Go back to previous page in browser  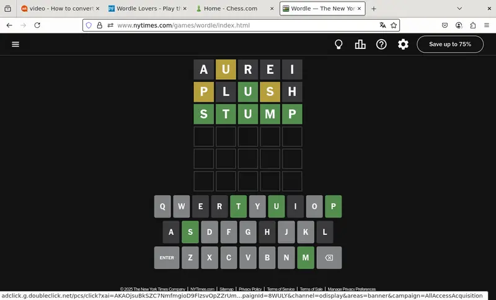point(9,25)
